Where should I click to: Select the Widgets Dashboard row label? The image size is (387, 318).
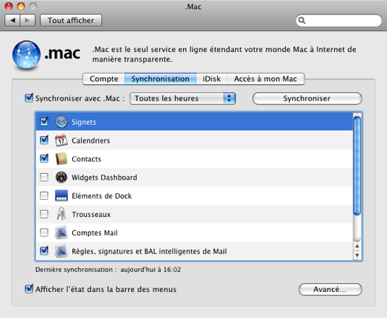pyautogui.click(x=104, y=178)
